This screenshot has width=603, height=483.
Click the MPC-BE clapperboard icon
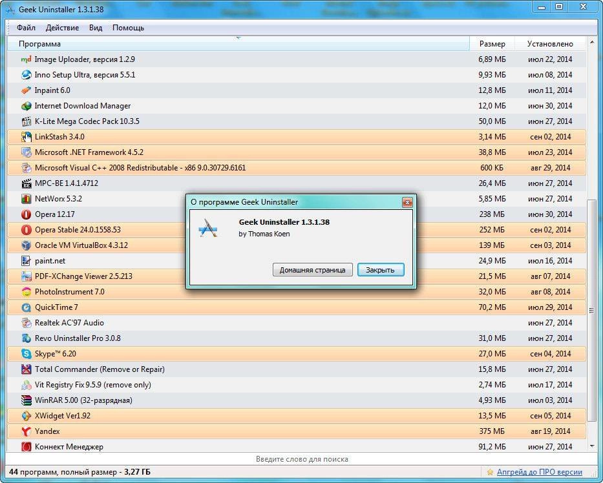(x=26, y=183)
